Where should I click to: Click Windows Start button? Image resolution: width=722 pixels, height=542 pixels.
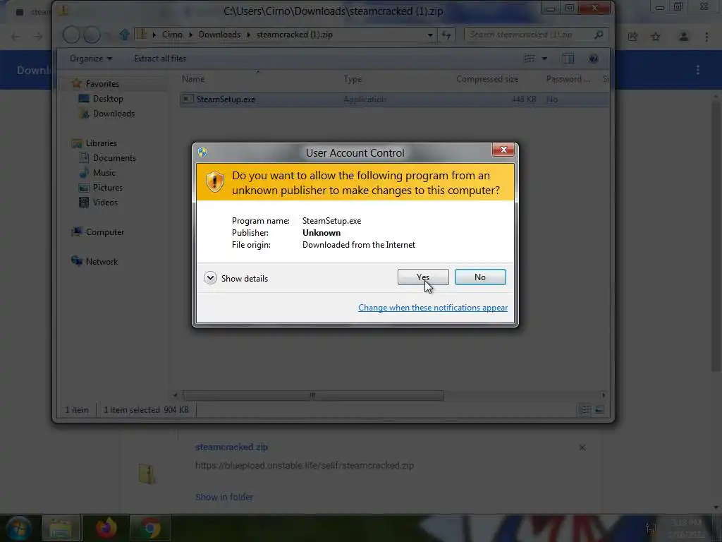[18, 528]
